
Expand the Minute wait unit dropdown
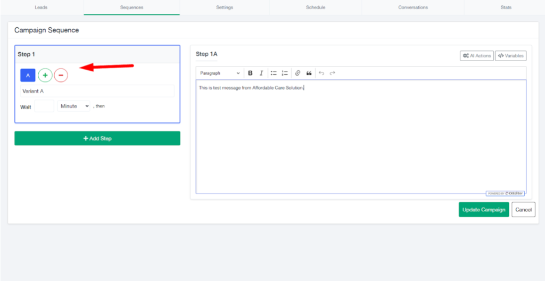[x=74, y=106]
